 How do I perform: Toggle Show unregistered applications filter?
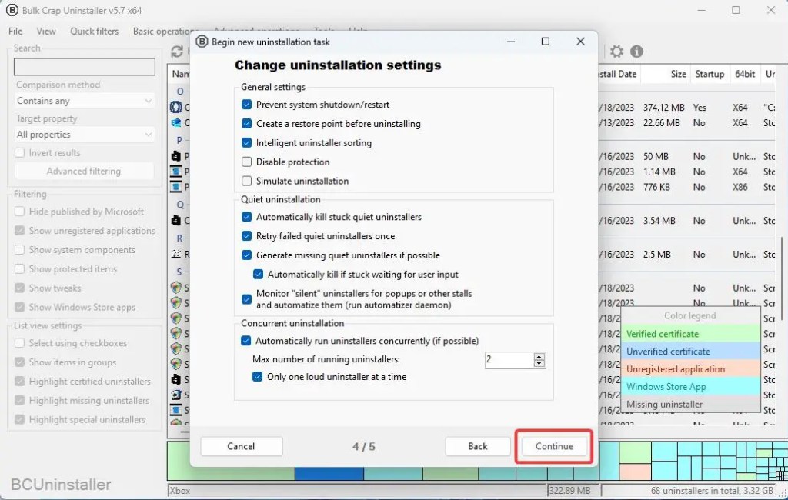point(19,231)
